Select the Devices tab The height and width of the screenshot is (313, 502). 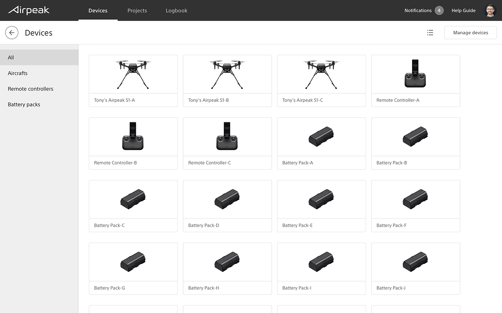[98, 11]
